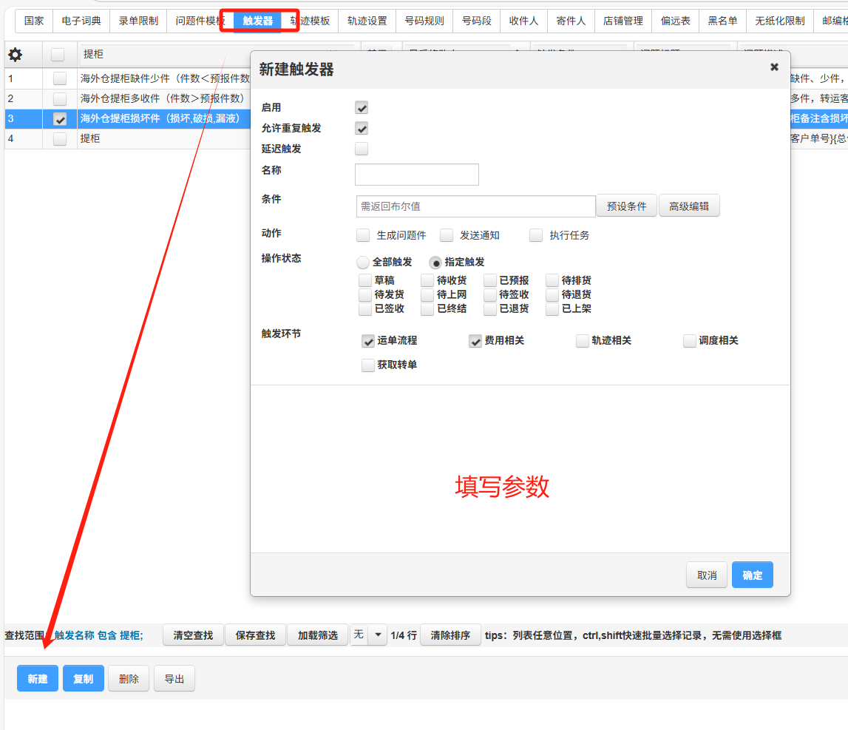Check the 生成问题件 action checkbox
Screen dimensions: 848x730
[363, 235]
